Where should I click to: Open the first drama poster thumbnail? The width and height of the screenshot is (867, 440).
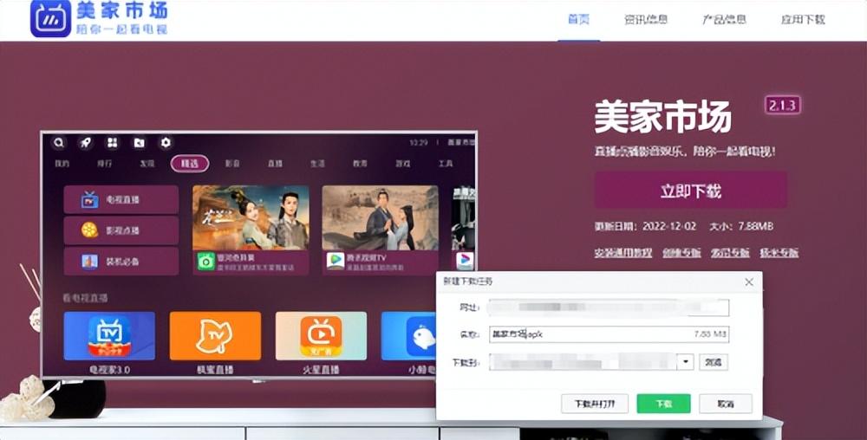click(251, 217)
